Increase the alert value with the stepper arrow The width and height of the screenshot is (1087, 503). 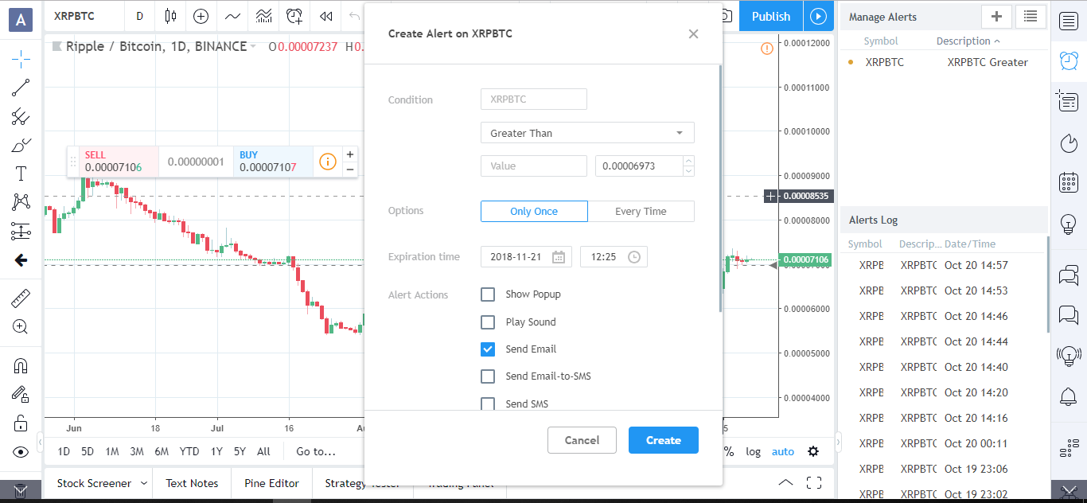click(689, 162)
